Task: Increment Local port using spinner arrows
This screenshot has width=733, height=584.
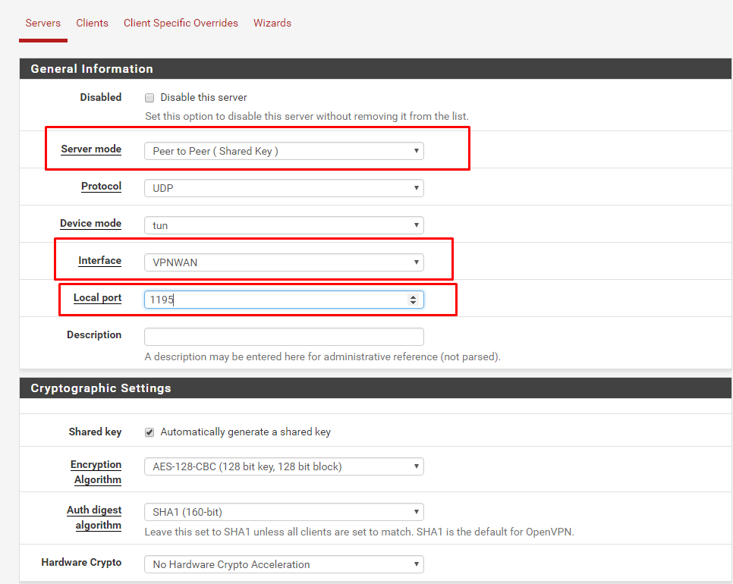Action: coord(413,297)
